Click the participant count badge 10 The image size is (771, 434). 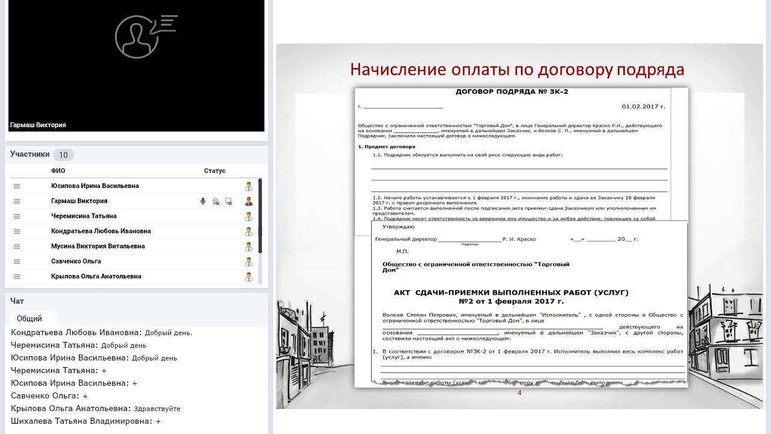pyautogui.click(x=63, y=155)
